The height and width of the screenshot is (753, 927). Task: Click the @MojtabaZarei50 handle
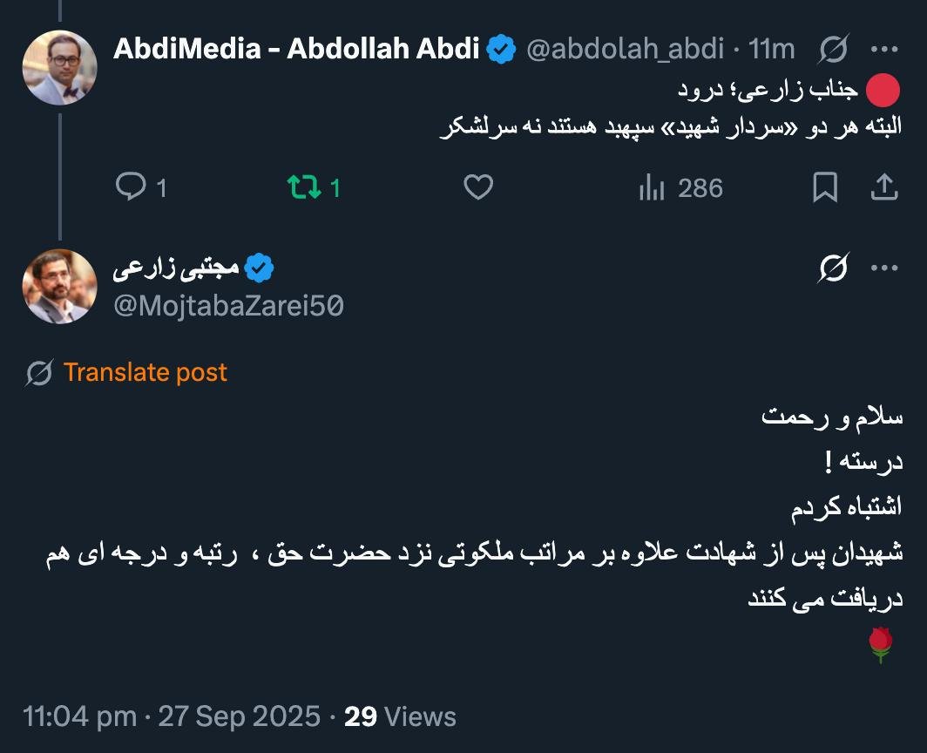click(228, 305)
